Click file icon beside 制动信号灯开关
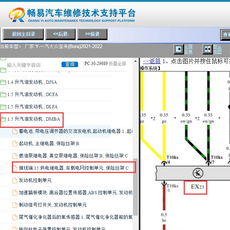230x230 pixels. click(15, 205)
